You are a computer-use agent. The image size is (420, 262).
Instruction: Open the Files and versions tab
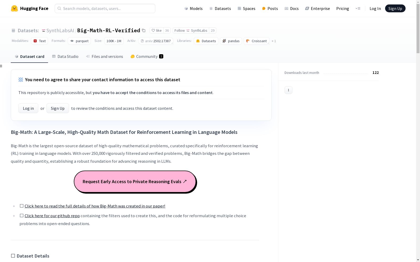pos(104,56)
